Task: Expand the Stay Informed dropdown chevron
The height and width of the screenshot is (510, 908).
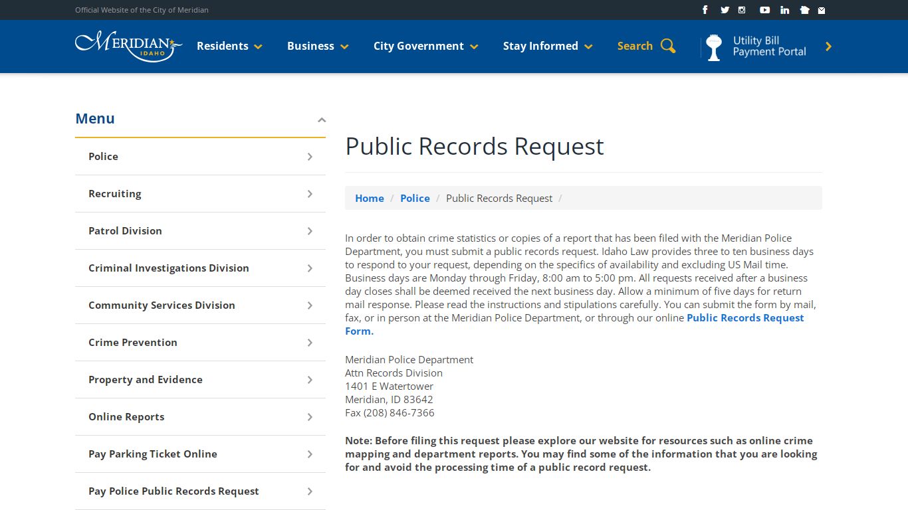Action: tap(588, 47)
